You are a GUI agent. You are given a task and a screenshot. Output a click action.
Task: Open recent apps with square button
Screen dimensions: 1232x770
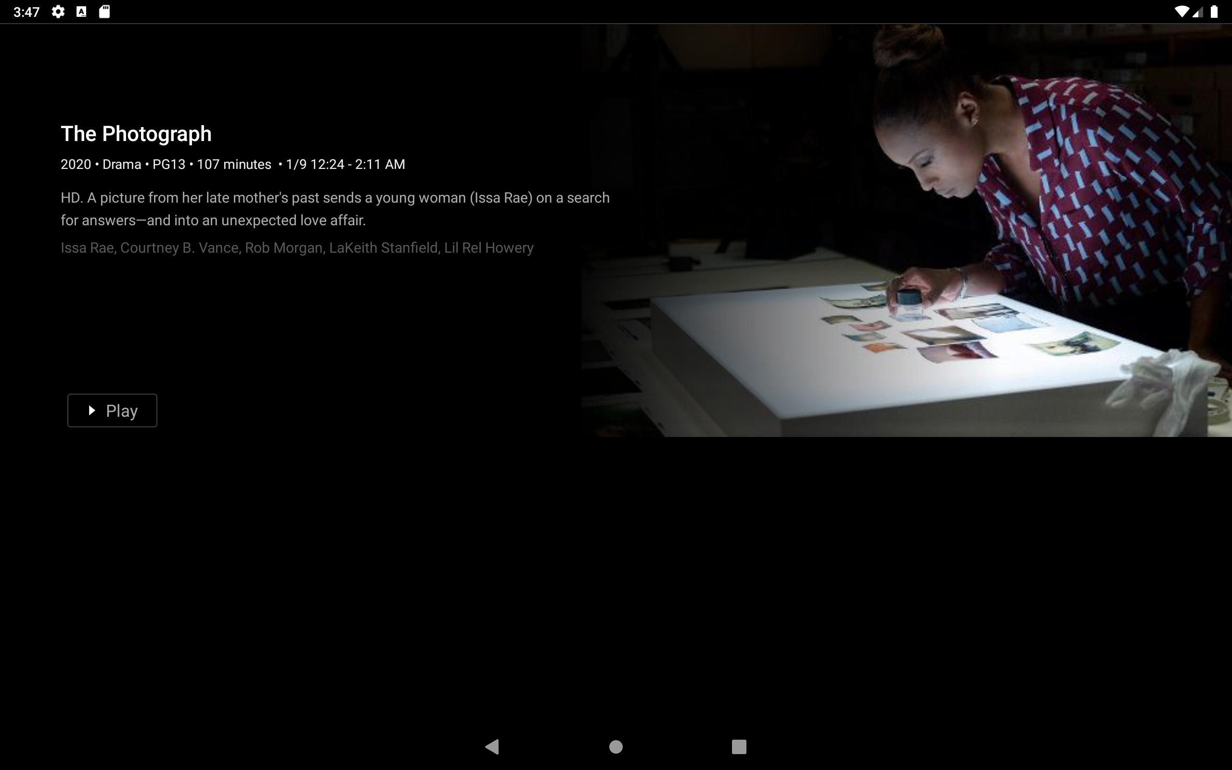tap(739, 747)
